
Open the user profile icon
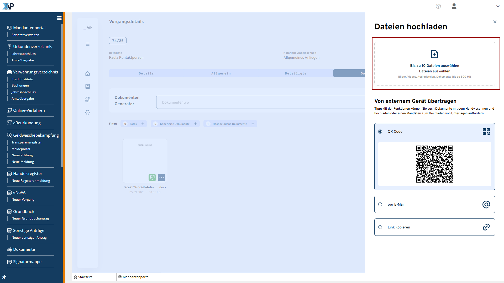pos(454,6)
